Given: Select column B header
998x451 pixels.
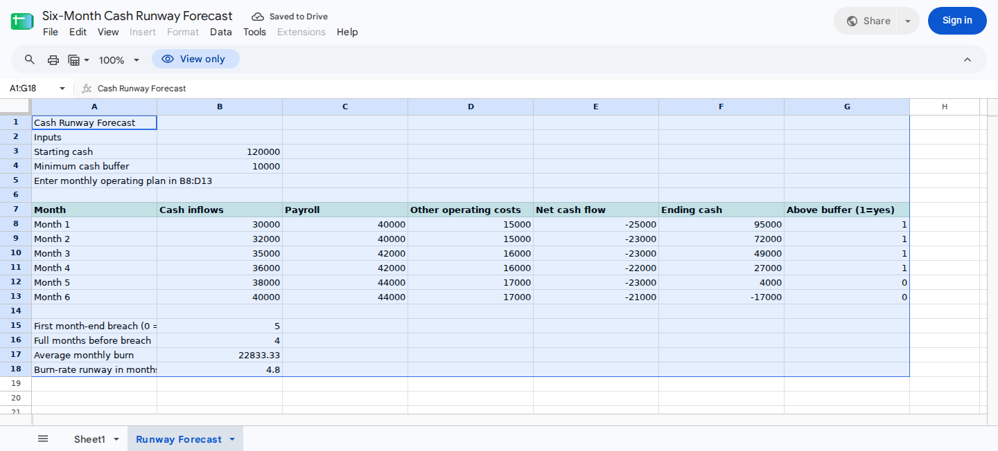Looking at the screenshot, I should (x=220, y=107).
